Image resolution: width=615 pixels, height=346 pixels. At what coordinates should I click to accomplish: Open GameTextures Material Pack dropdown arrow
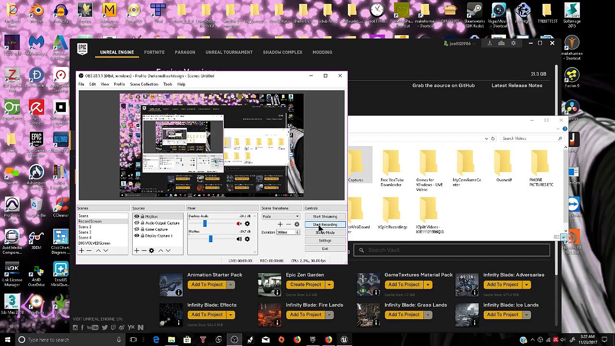428,285
